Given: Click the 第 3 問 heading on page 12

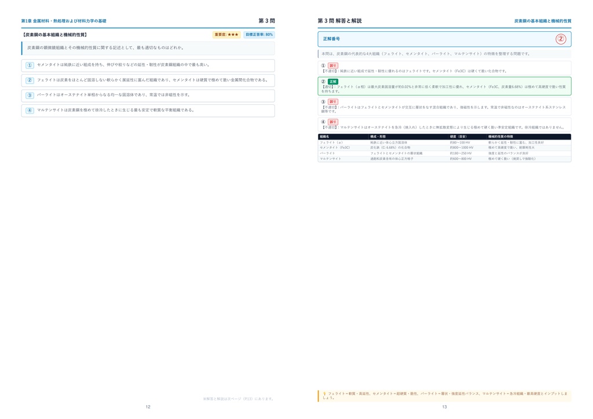Looking at the screenshot, I should [x=266, y=21].
